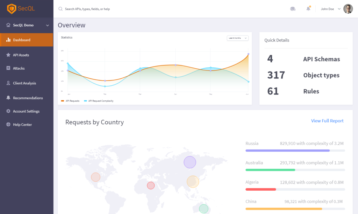Open the Recommendations menu item
Viewport: 358px width, 214px height.
coord(28,98)
